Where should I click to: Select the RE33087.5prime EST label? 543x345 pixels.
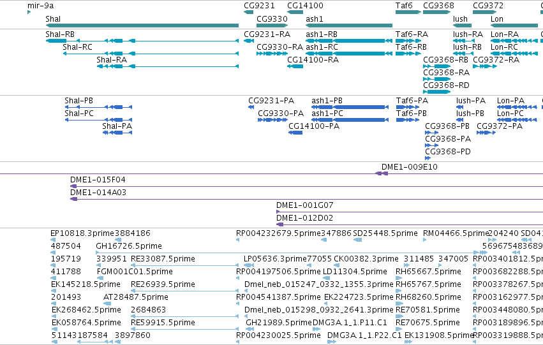click(163, 259)
